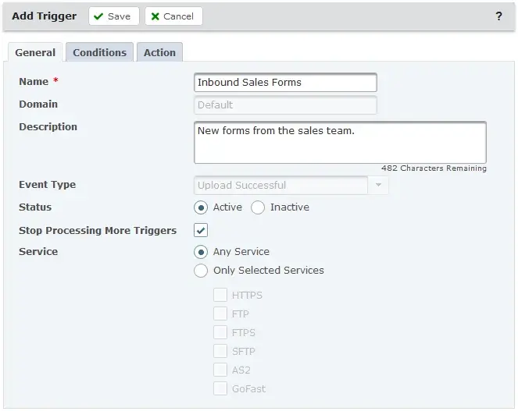Tick the SFTP service checkbox

click(220, 352)
